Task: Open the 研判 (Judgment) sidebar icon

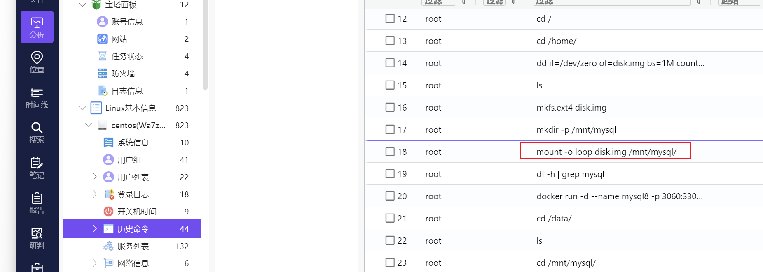Action: [x=37, y=238]
